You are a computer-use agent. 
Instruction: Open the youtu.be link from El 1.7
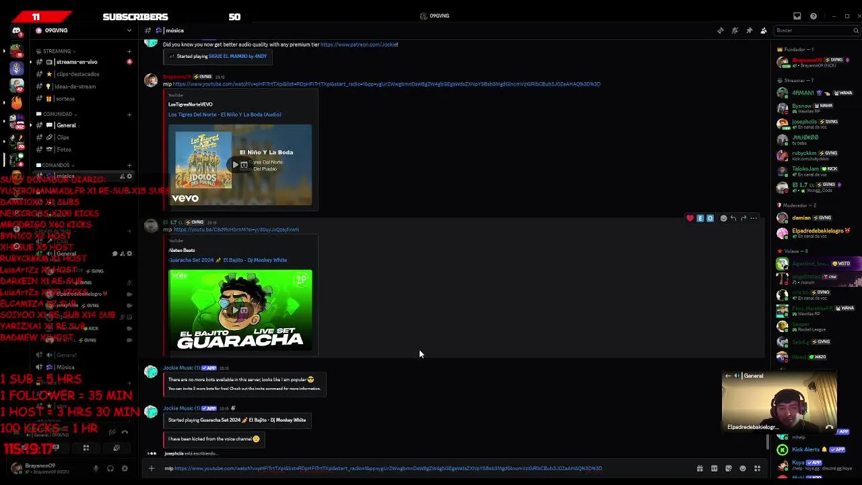(236, 230)
